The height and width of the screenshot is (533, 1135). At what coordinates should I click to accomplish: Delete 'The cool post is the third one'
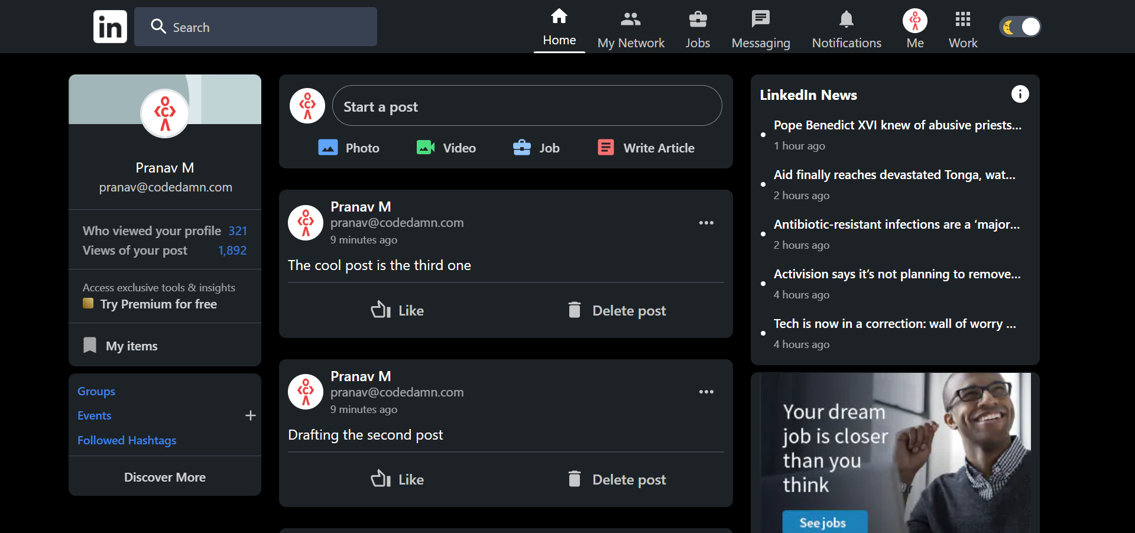tap(617, 310)
